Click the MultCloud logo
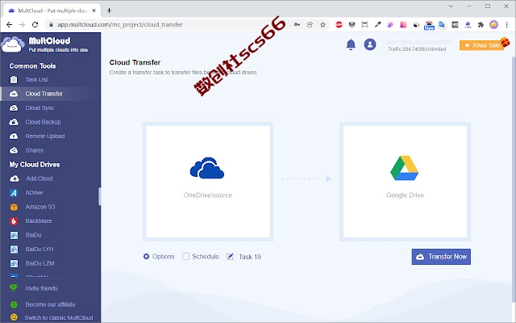516x323 pixels. tap(45, 44)
